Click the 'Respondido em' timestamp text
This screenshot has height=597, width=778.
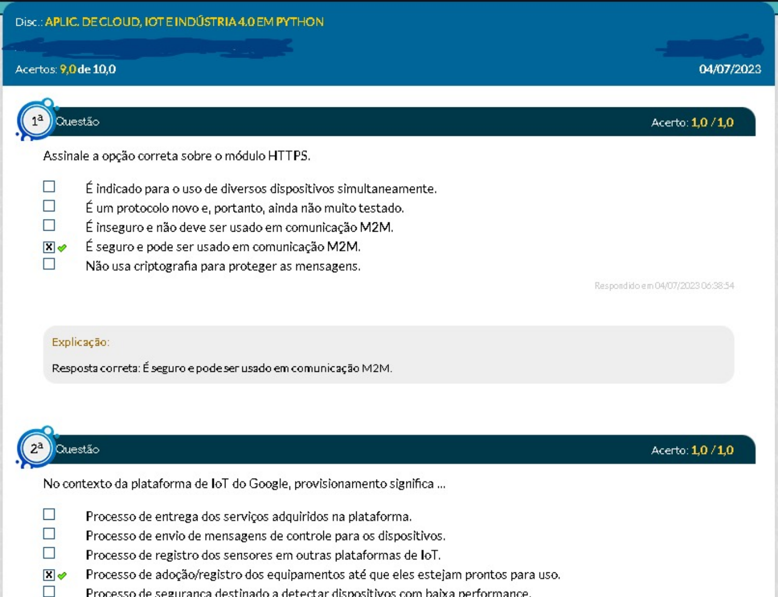point(664,286)
